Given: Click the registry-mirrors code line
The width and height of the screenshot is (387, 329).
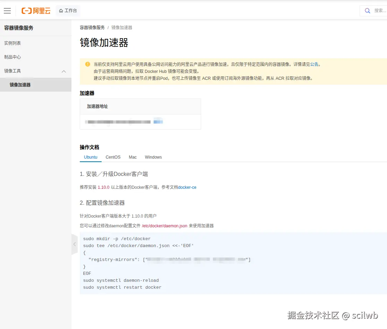Looking at the screenshot, I should pos(169,259).
